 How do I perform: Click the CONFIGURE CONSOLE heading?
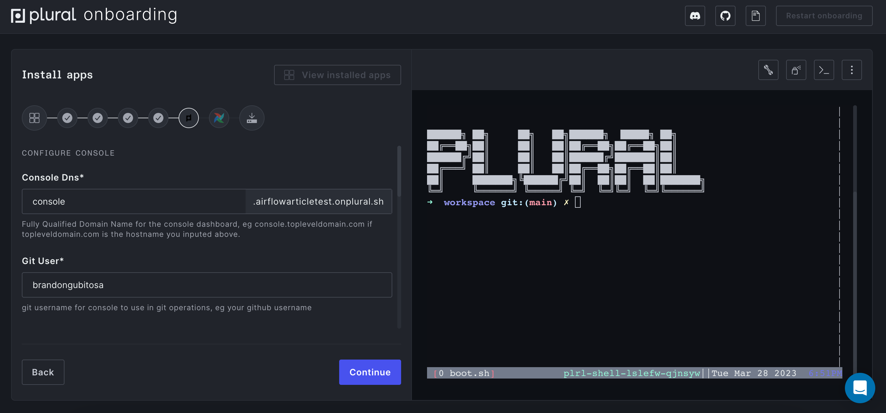(x=68, y=153)
